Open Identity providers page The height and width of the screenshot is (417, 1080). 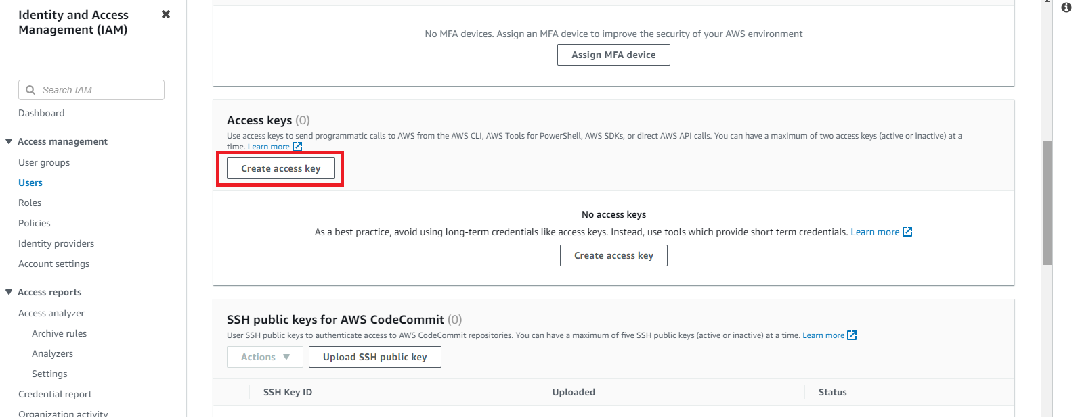[56, 243]
